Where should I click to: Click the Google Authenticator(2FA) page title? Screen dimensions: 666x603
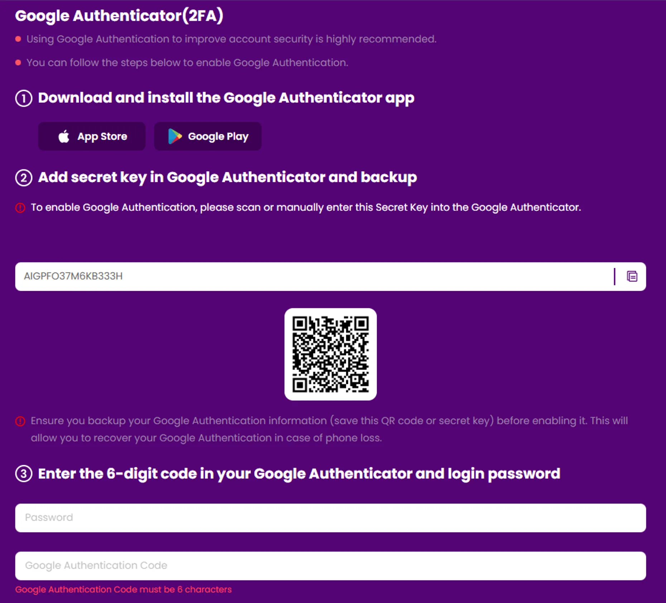click(x=119, y=16)
